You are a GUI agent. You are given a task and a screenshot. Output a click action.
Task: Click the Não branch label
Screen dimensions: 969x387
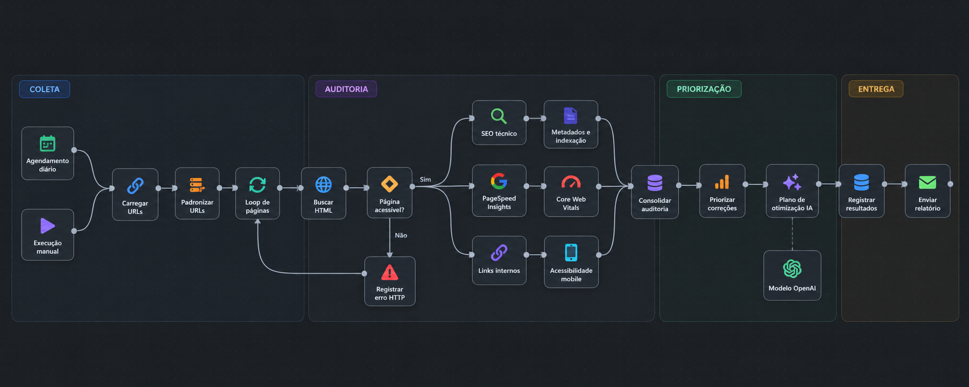401,235
